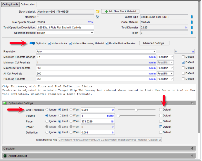
Task: Select the Optimization tab
Action: [28, 4]
